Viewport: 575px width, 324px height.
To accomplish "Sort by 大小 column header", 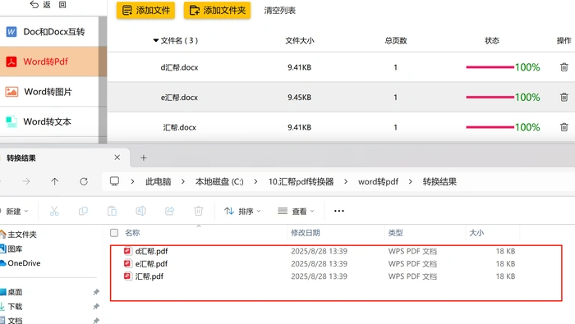I will coord(476,233).
